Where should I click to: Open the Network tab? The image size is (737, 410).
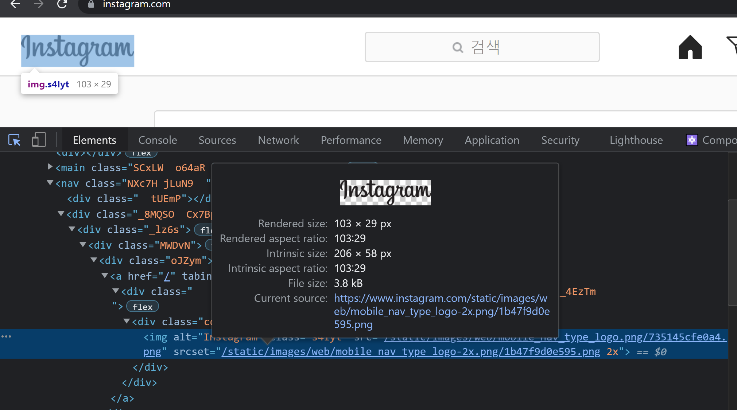(278, 140)
